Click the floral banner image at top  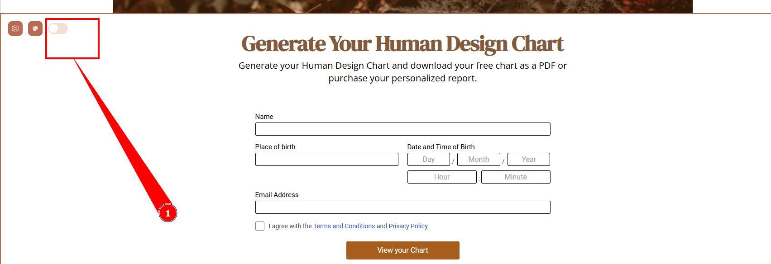point(402,6)
